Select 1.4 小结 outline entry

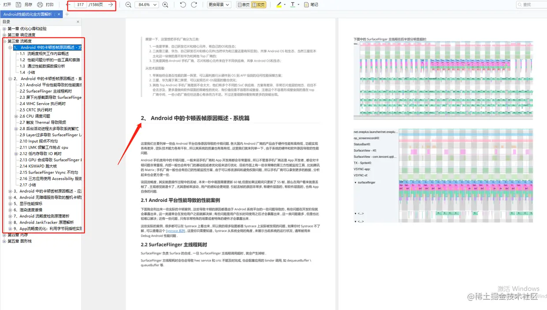pyautogui.click(x=27, y=72)
